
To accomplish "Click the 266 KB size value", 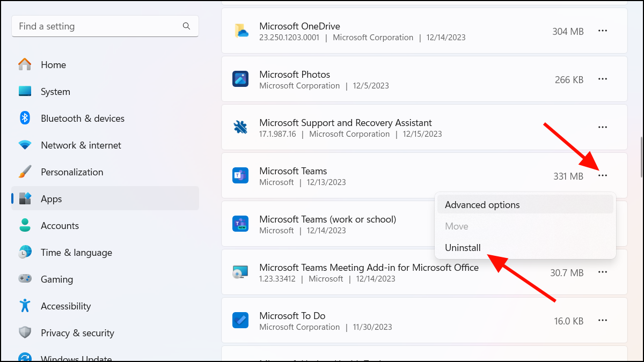I will point(569,80).
